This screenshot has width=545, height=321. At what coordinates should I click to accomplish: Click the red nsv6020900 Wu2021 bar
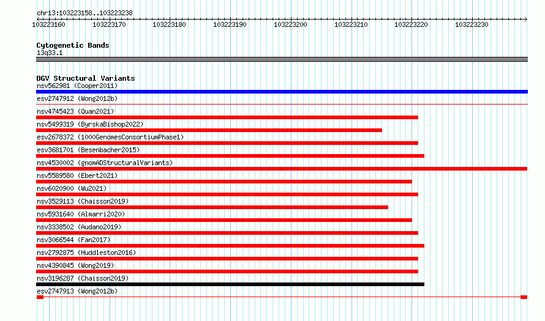coord(227,194)
